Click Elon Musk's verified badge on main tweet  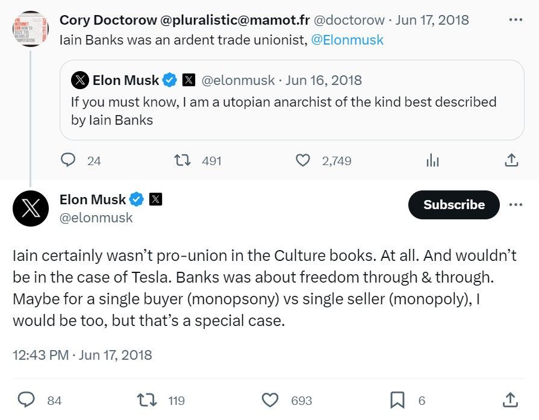[x=137, y=199]
